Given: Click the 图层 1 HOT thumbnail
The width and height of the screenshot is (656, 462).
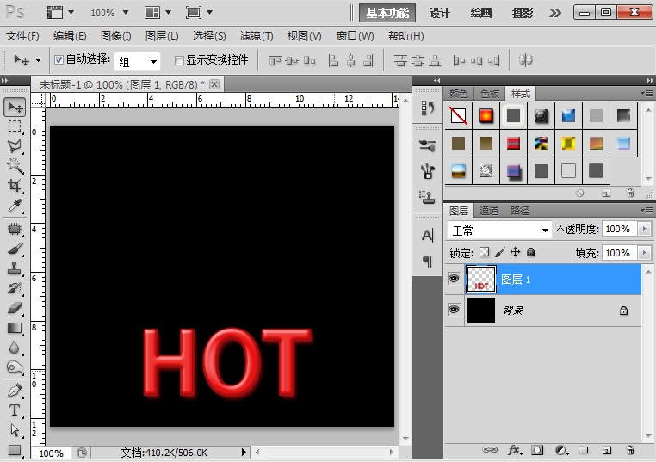Looking at the screenshot, I should tap(481, 279).
